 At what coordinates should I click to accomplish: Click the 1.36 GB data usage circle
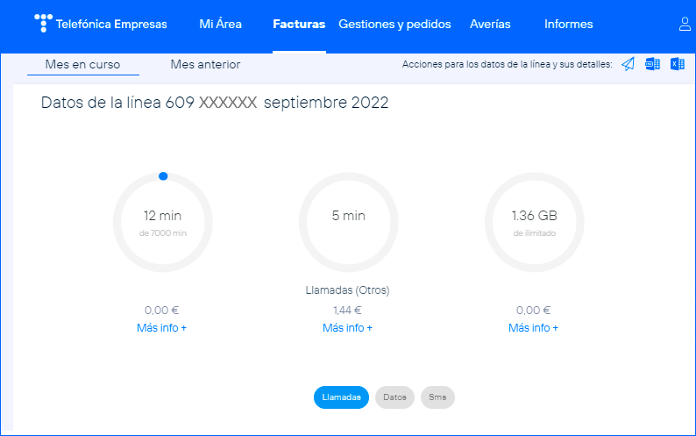coord(534,223)
